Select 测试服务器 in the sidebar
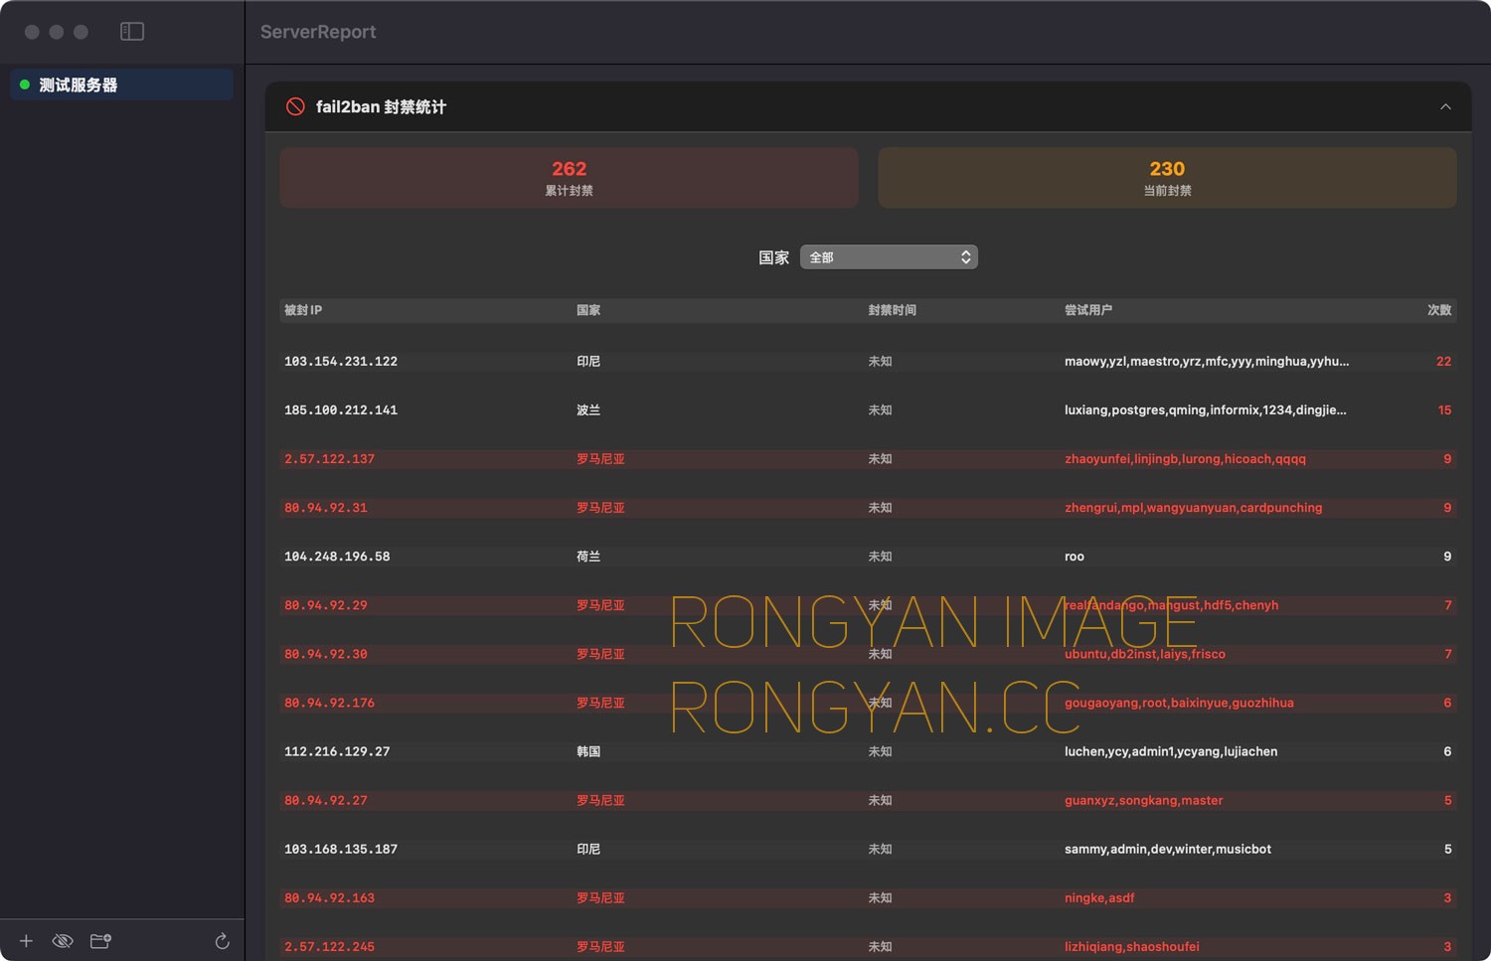 (121, 84)
